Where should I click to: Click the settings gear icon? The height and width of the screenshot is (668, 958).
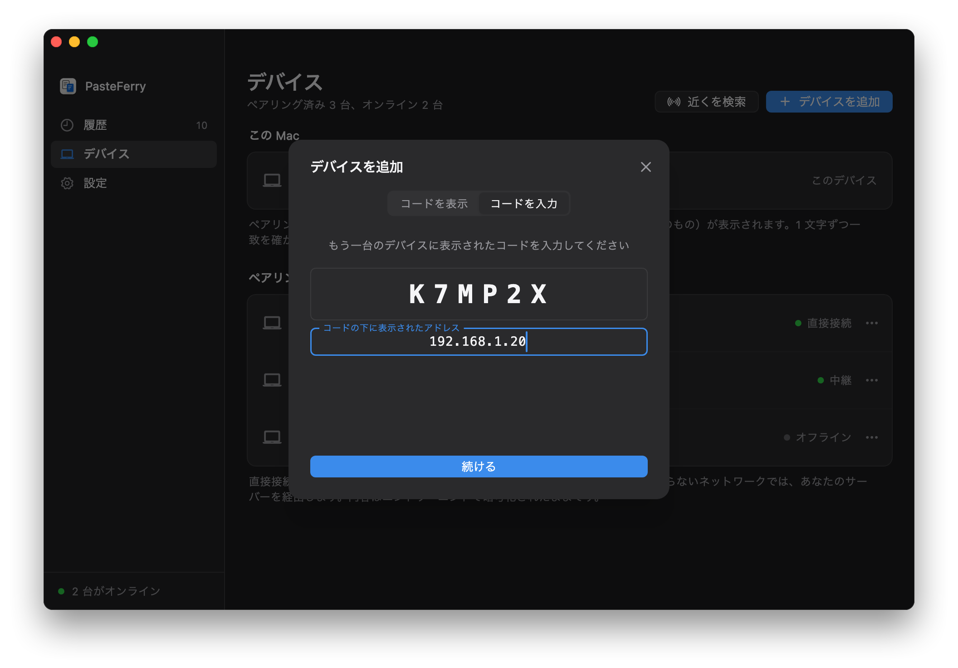click(67, 183)
